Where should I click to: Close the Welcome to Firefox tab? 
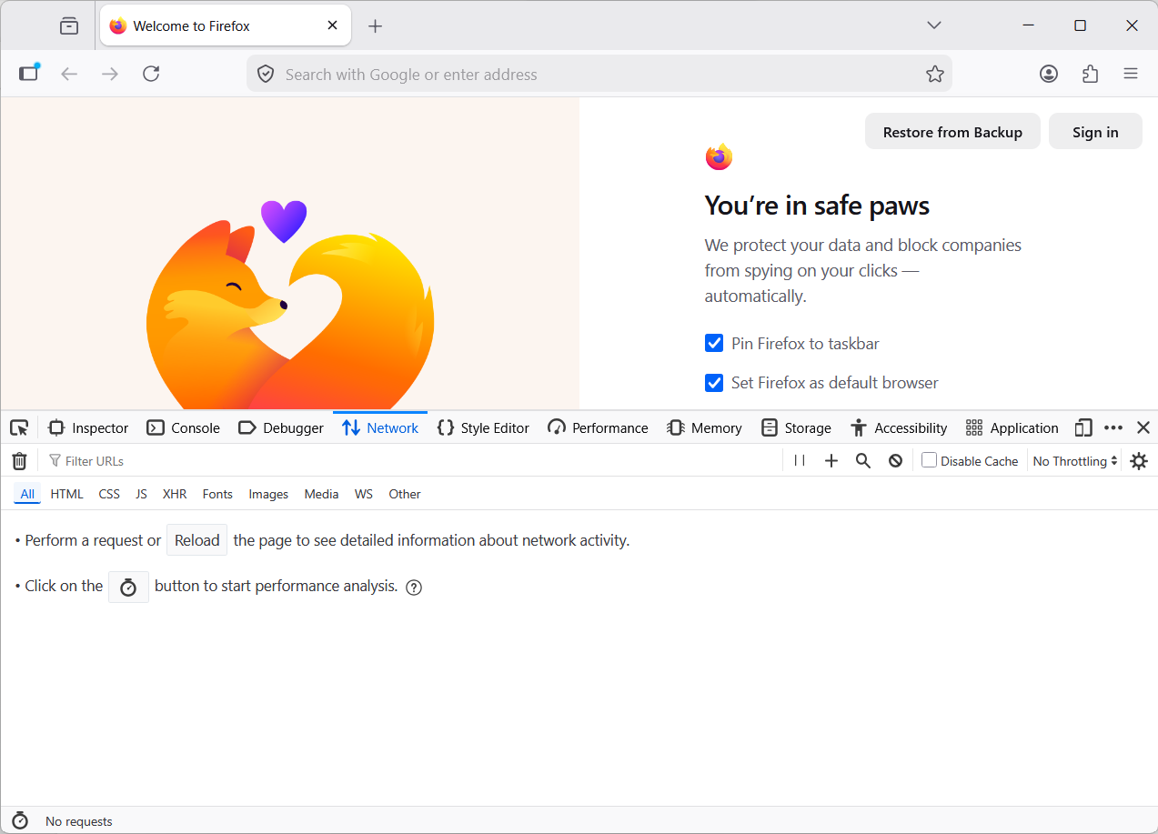333,25
